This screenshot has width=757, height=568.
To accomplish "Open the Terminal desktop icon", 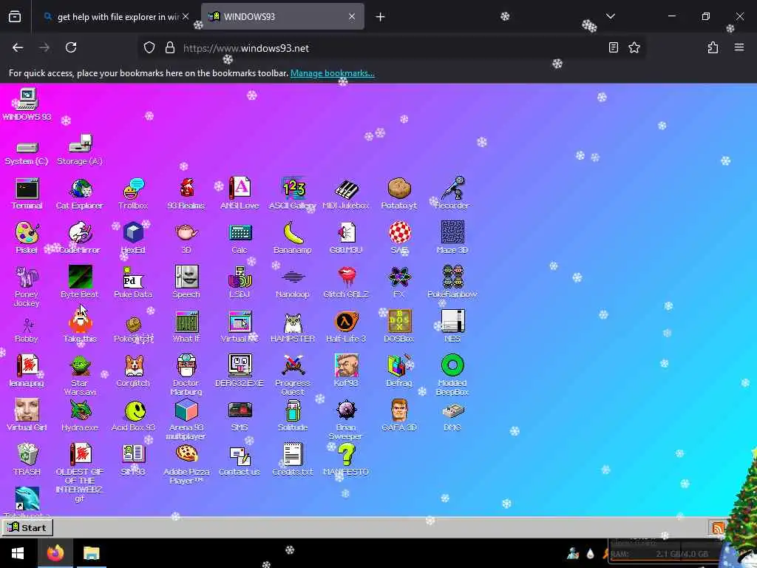I will 27,194.
